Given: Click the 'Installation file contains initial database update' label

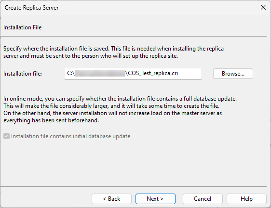Looking at the screenshot, I should coord(70,136).
